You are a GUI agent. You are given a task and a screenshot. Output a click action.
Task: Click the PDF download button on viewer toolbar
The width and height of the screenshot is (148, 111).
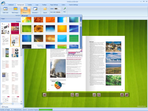[x=122, y=95]
